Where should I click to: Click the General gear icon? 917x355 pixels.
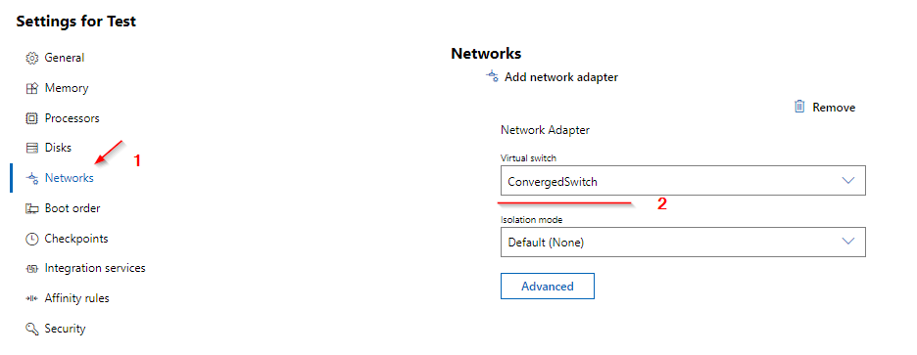tap(31, 58)
